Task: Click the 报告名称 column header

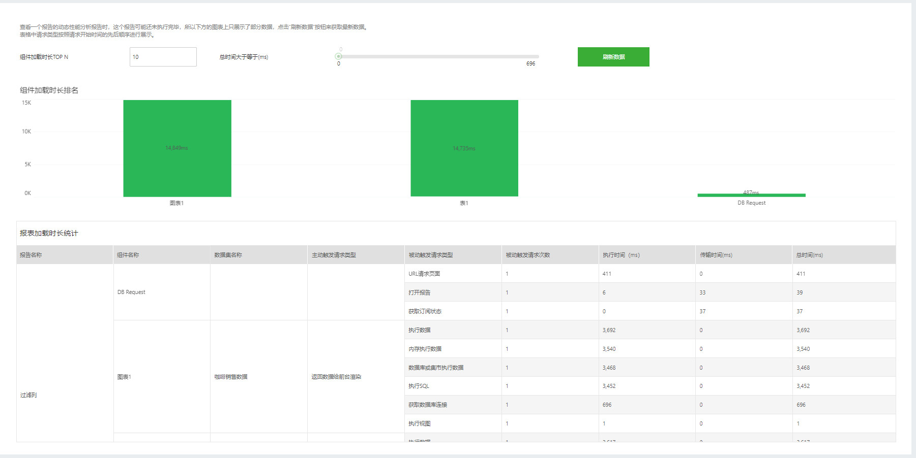Action: (33, 255)
